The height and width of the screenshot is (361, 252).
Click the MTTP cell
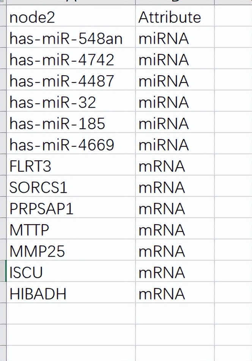point(71,230)
